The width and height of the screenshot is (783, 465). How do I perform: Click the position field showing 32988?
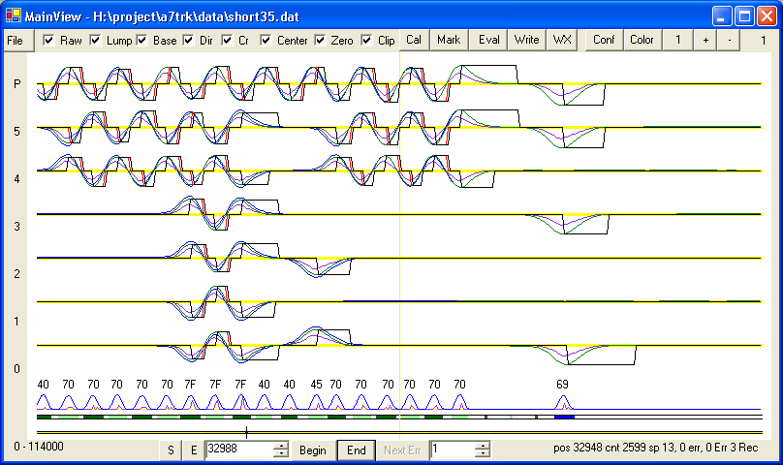coord(239,449)
